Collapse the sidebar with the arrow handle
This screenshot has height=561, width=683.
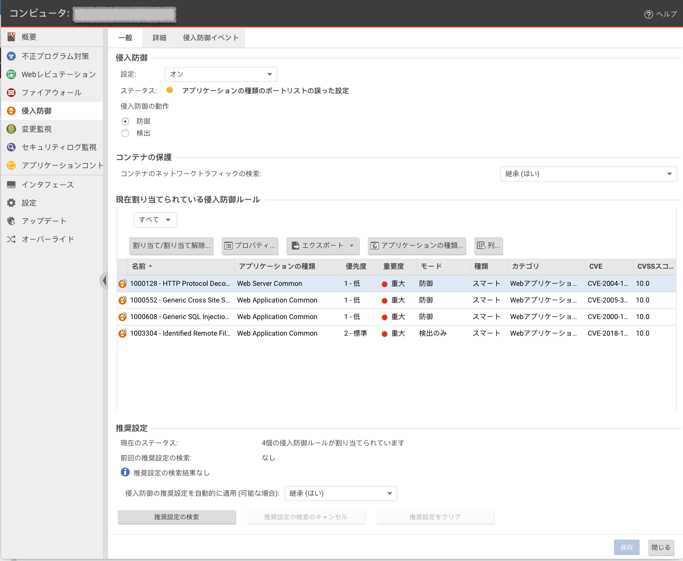click(x=104, y=280)
